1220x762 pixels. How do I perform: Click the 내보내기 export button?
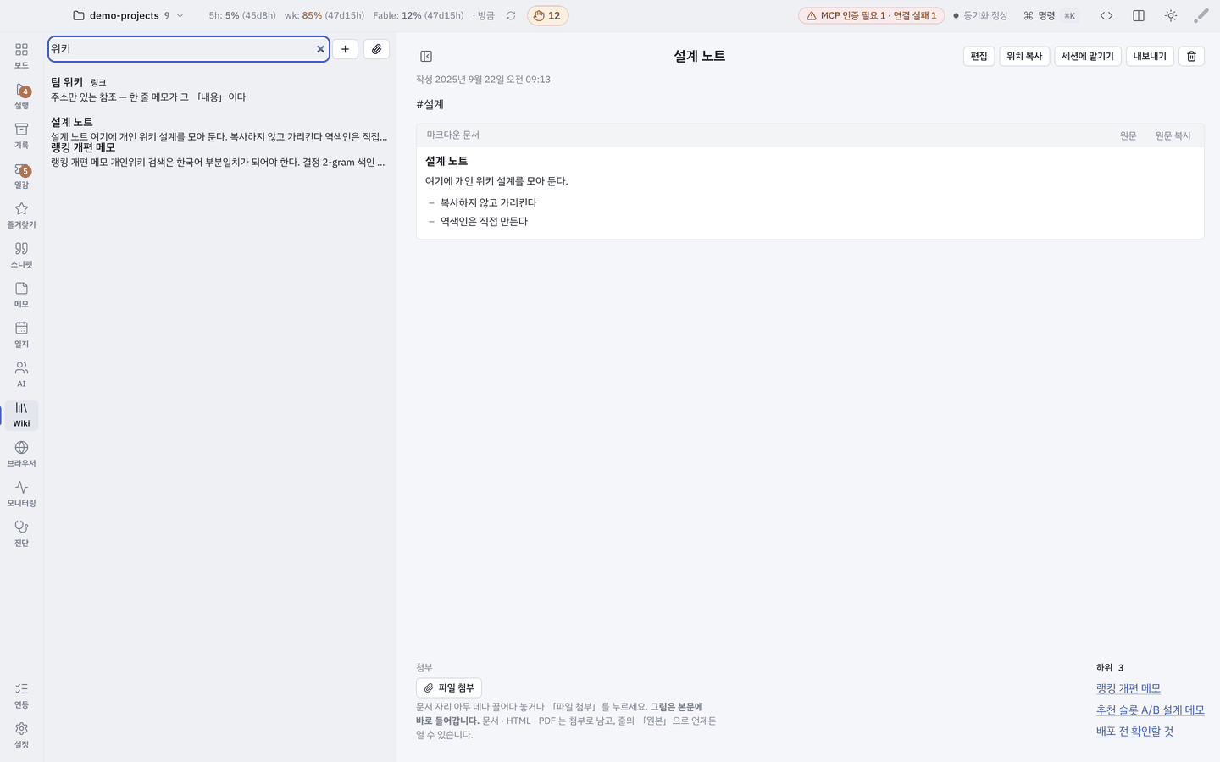coord(1150,56)
